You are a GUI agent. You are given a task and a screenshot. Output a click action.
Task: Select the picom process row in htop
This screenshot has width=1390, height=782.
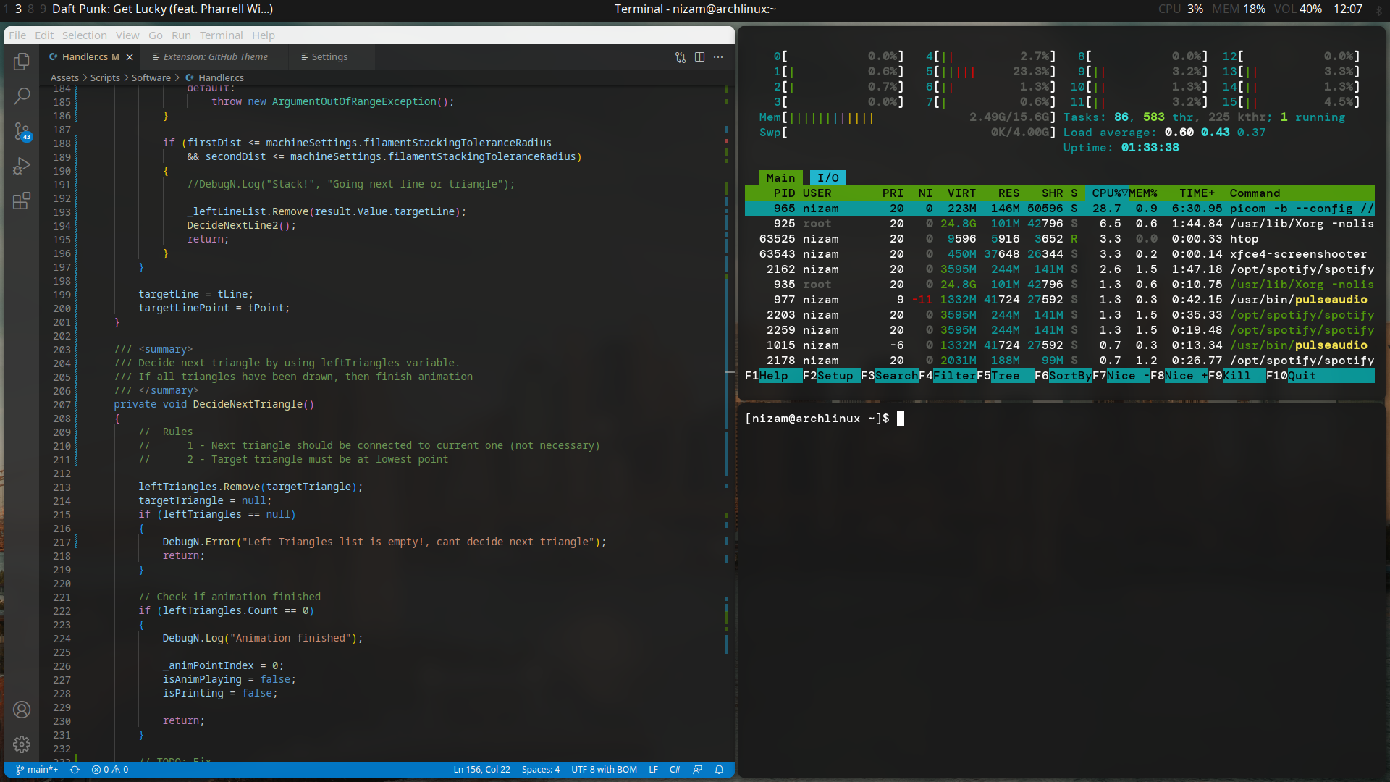[1059, 209]
